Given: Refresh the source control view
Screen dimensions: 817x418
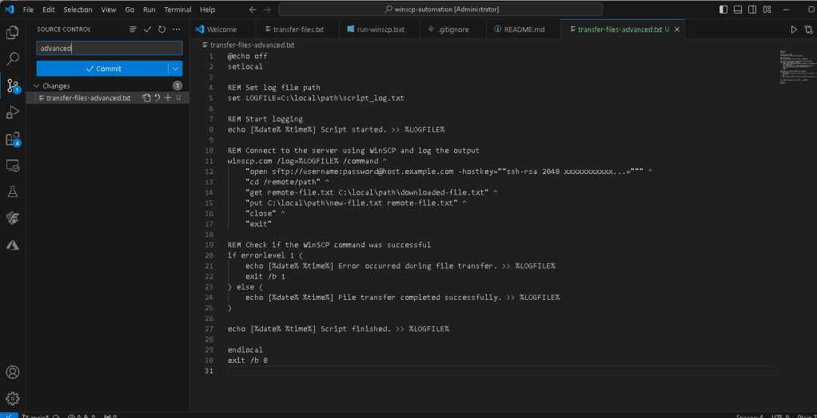Looking at the screenshot, I should [x=162, y=30].
